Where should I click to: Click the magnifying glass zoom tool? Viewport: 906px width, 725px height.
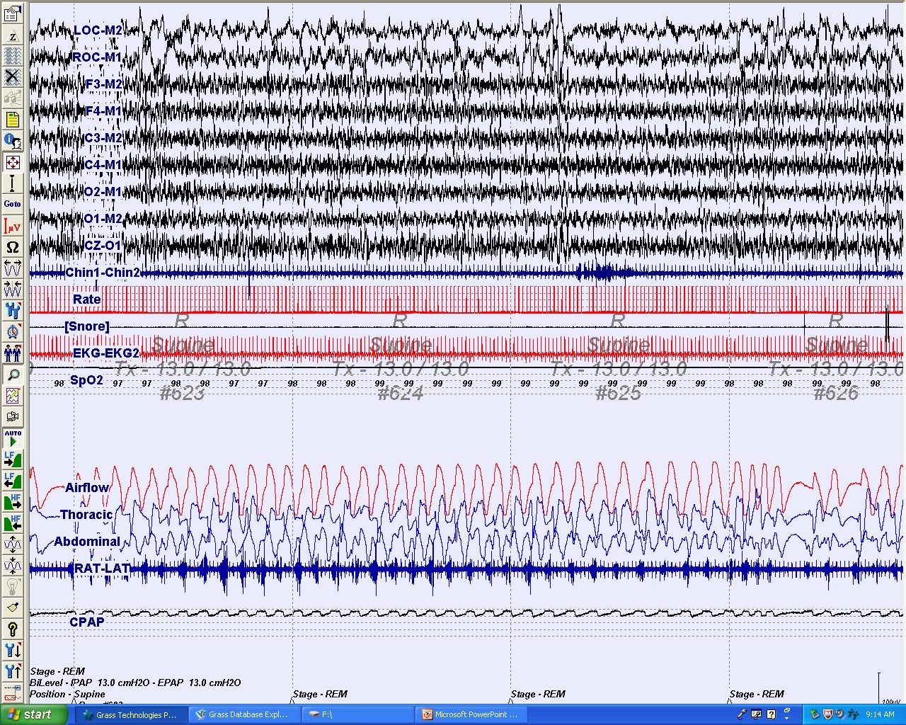[13, 375]
